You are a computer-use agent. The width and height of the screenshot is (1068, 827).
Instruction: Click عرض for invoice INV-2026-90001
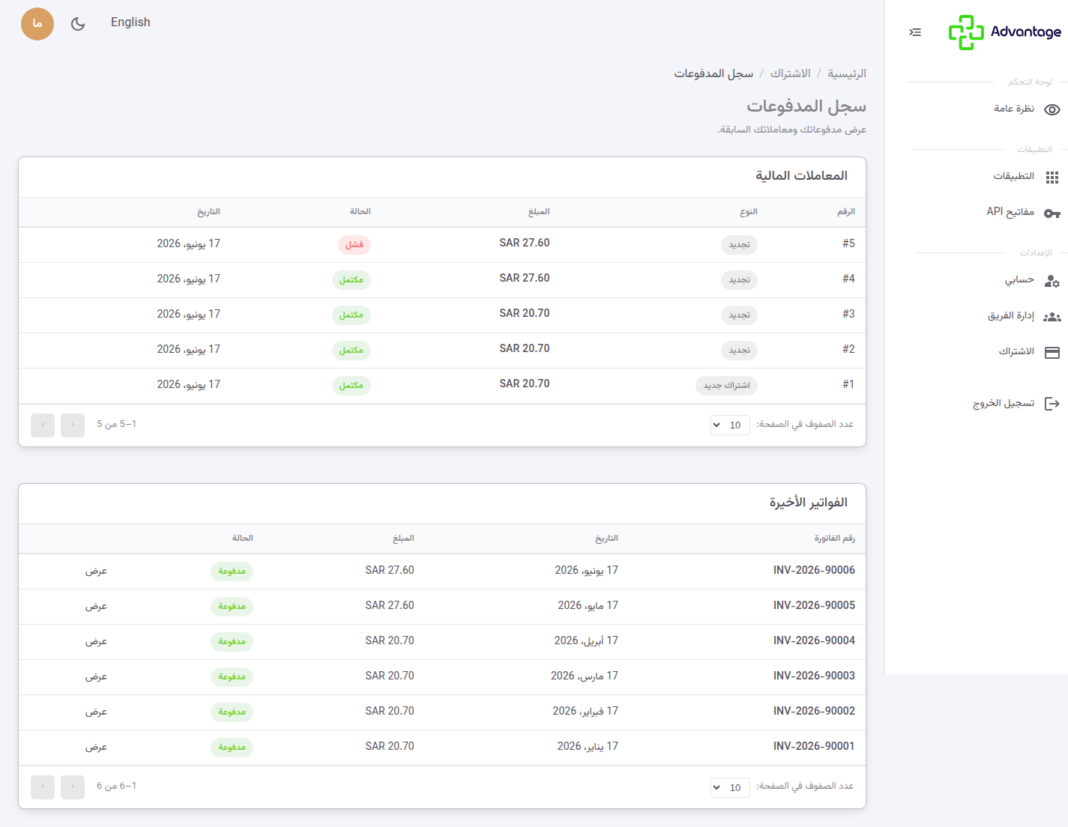click(96, 747)
